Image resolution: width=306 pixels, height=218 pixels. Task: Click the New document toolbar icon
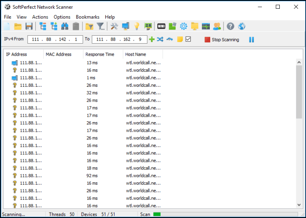[x=7, y=26]
